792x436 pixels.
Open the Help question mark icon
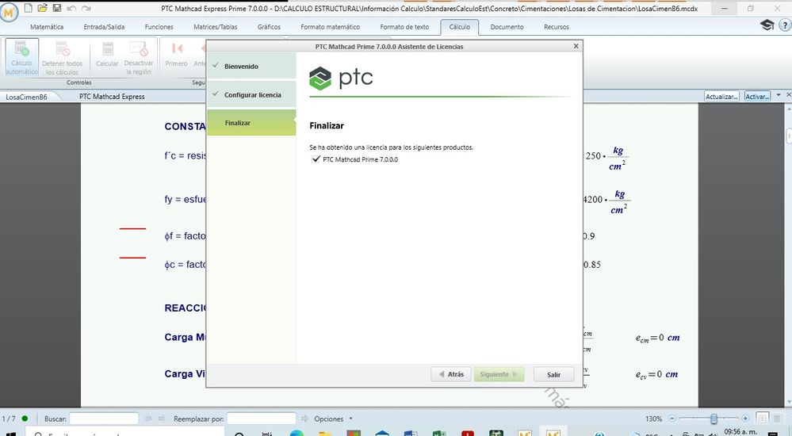tap(785, 25)
